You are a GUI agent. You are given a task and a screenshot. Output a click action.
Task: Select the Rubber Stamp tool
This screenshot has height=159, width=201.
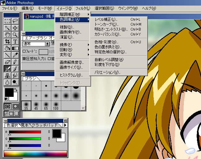[x=7, y=75]
